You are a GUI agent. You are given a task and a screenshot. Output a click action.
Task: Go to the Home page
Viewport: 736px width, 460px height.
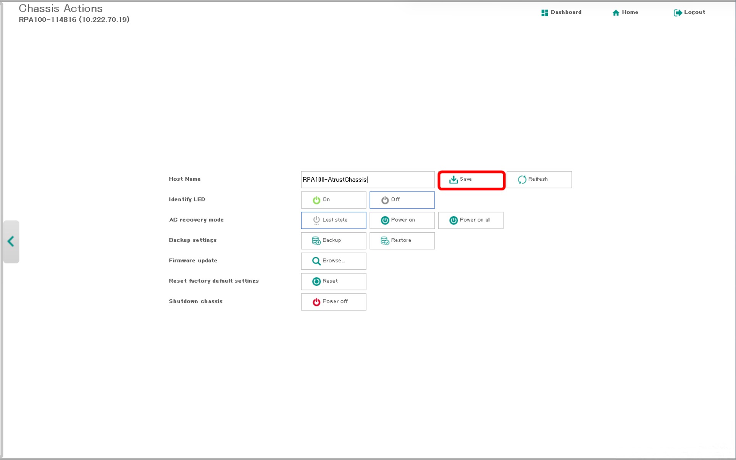click(x=625, y=12)
